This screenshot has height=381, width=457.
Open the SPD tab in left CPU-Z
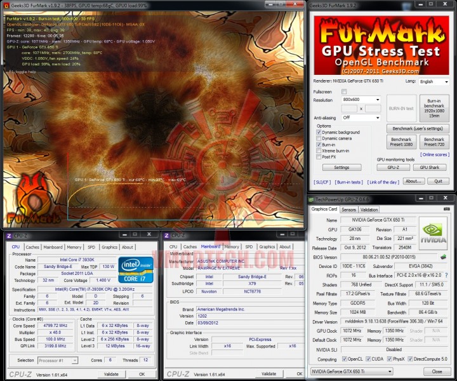[x=91, y=247]
